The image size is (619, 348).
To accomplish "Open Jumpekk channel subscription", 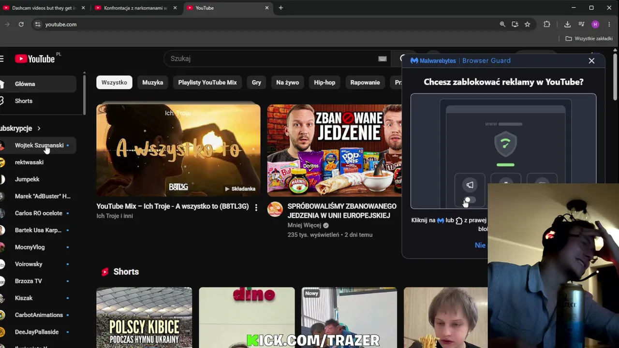I will tap(38, 179).
